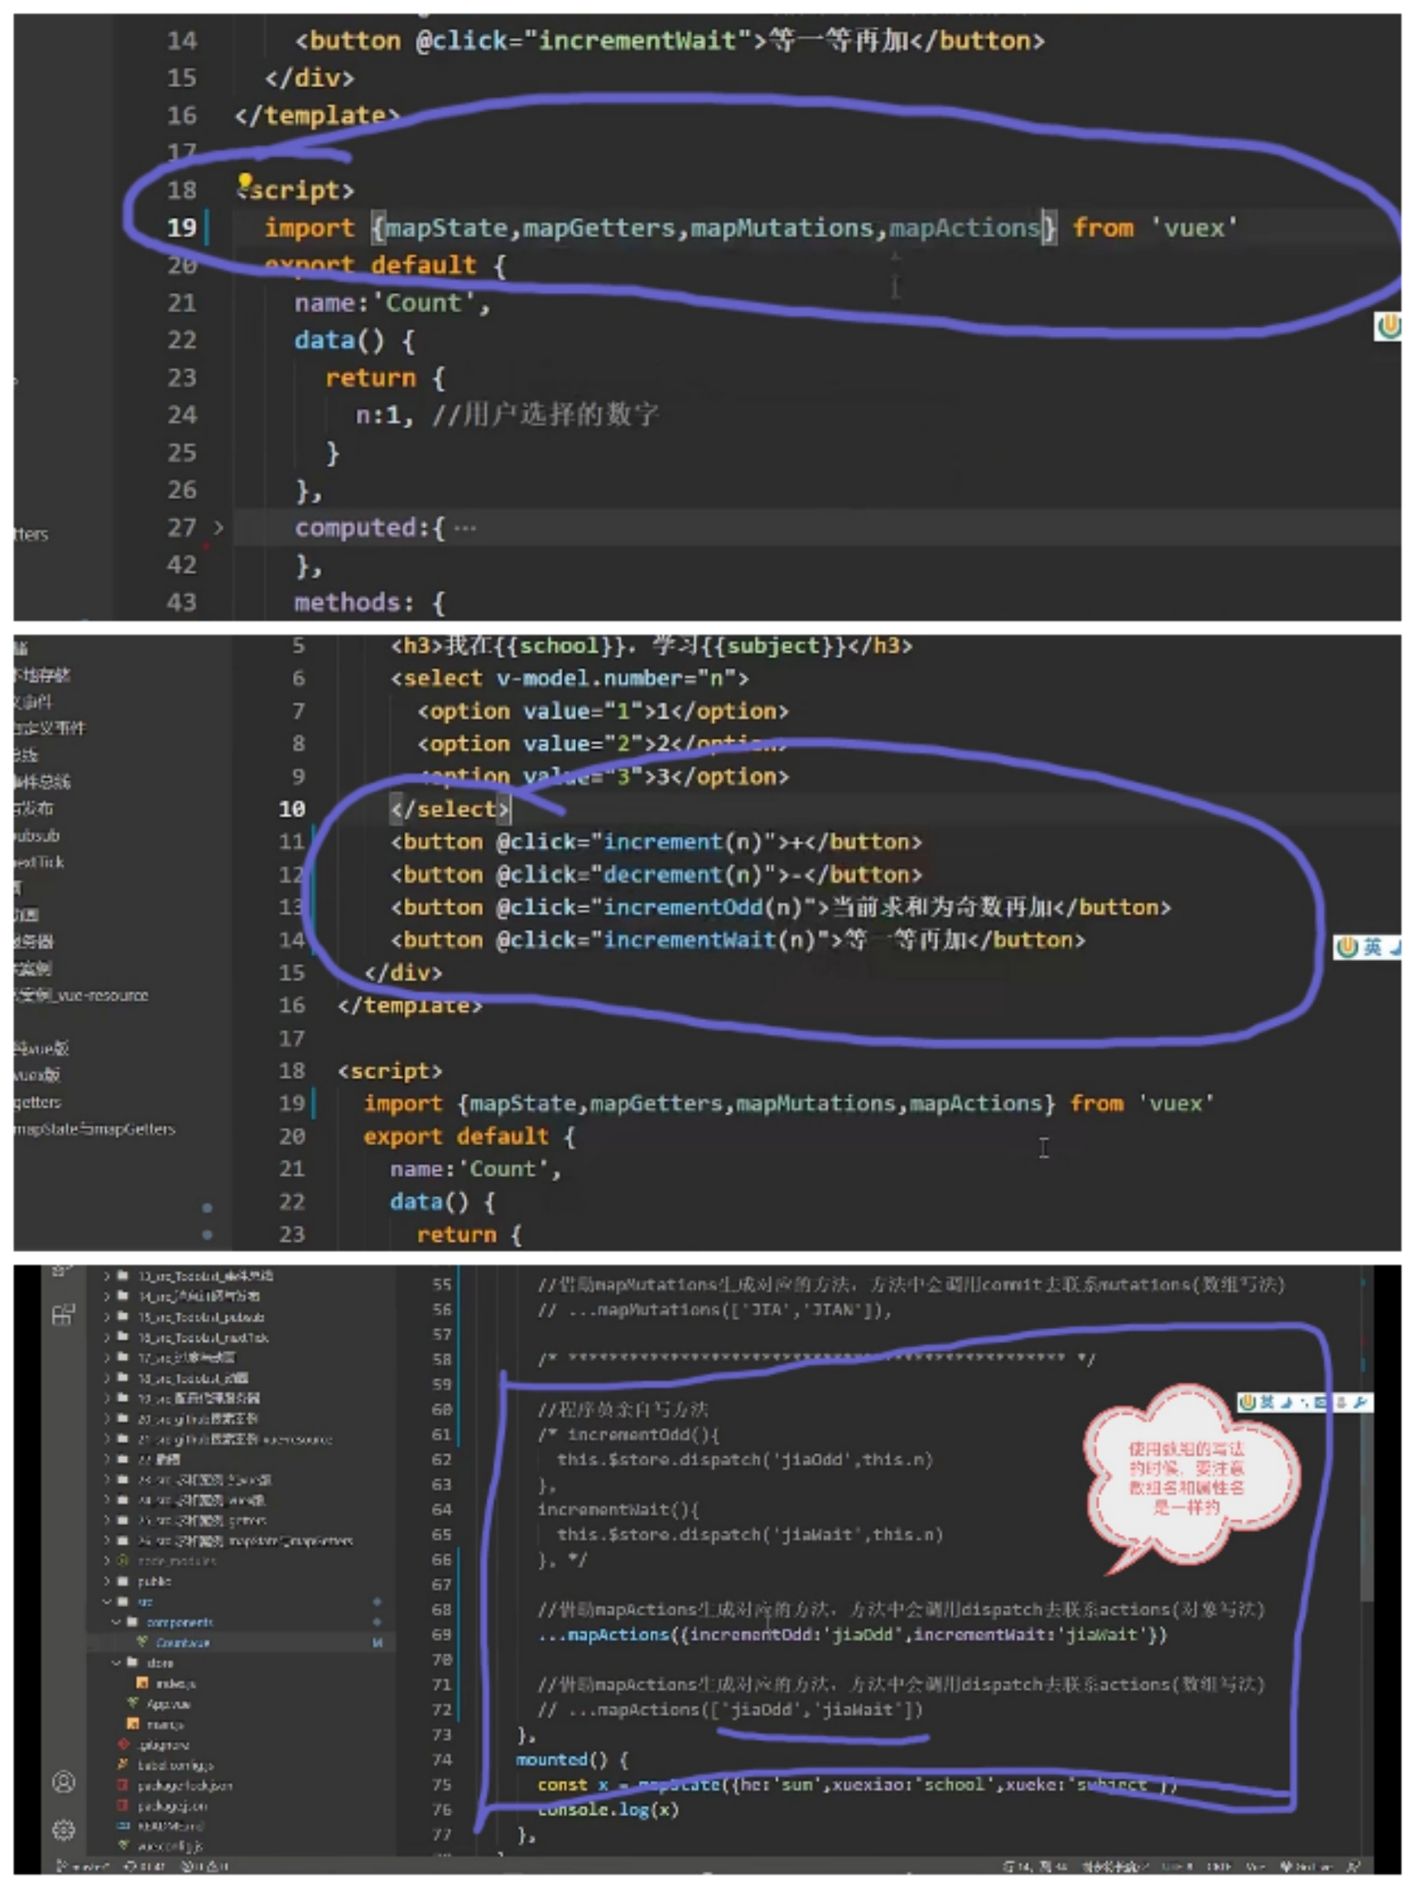Screen dimensions: 1415x1888
Task: Expand the folded computed block on line 27
Action: click(219, 528)
